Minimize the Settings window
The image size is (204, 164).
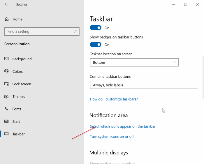click(x=174, y=4)
